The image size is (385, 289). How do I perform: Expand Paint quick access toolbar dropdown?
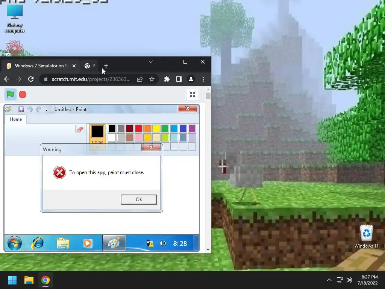click(x=46, y=110)
